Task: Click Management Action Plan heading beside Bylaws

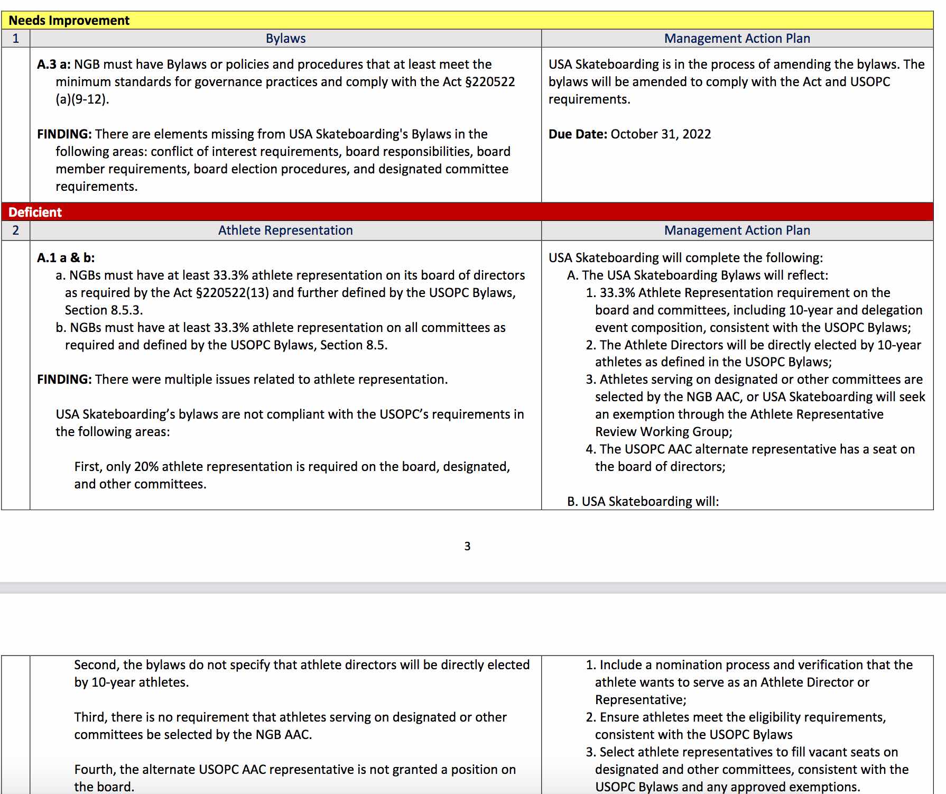Action: [737, 39]
